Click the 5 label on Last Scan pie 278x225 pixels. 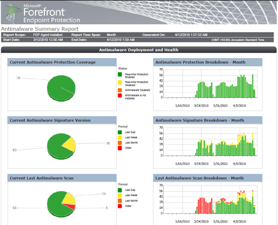[x=107, y=208]
